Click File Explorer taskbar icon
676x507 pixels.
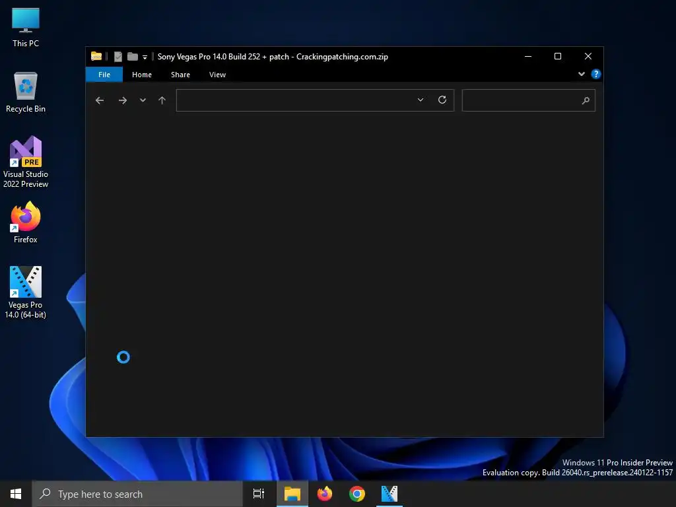click(292, 494)
